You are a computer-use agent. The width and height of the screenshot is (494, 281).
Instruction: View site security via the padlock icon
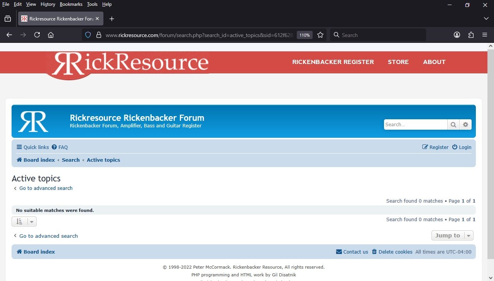pyautogui.click(x=98, y=35)
